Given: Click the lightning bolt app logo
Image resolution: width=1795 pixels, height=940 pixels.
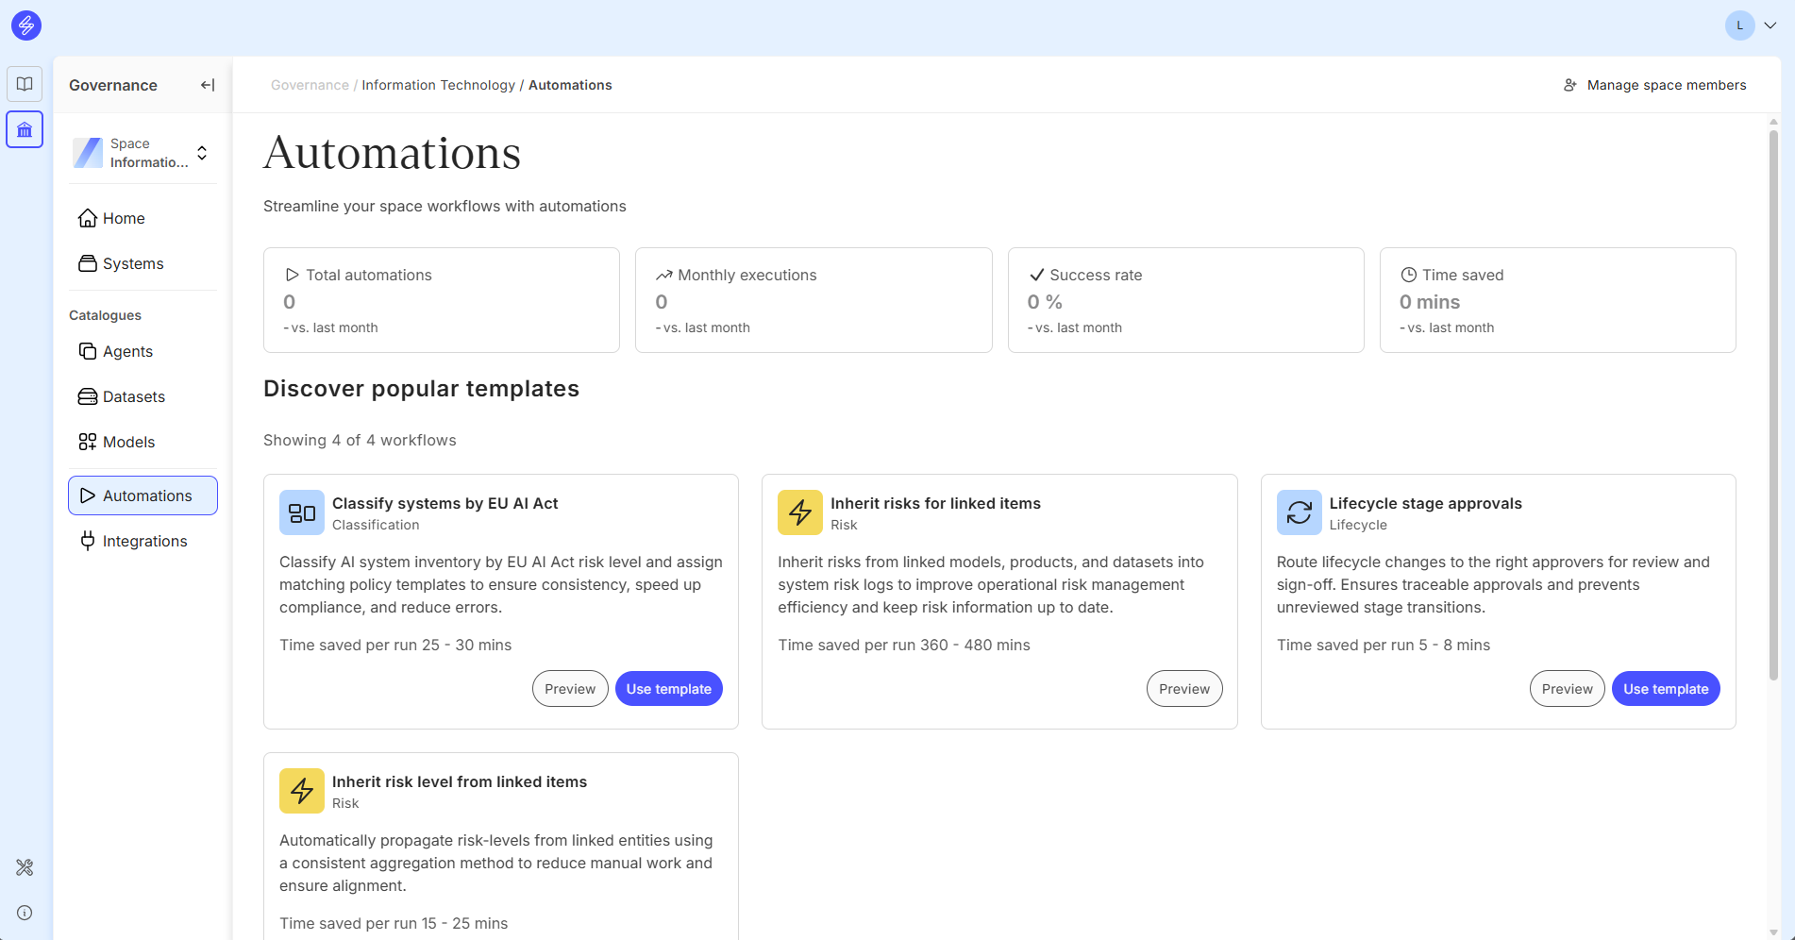Looking at the screenshot, I should coord(25,25).
